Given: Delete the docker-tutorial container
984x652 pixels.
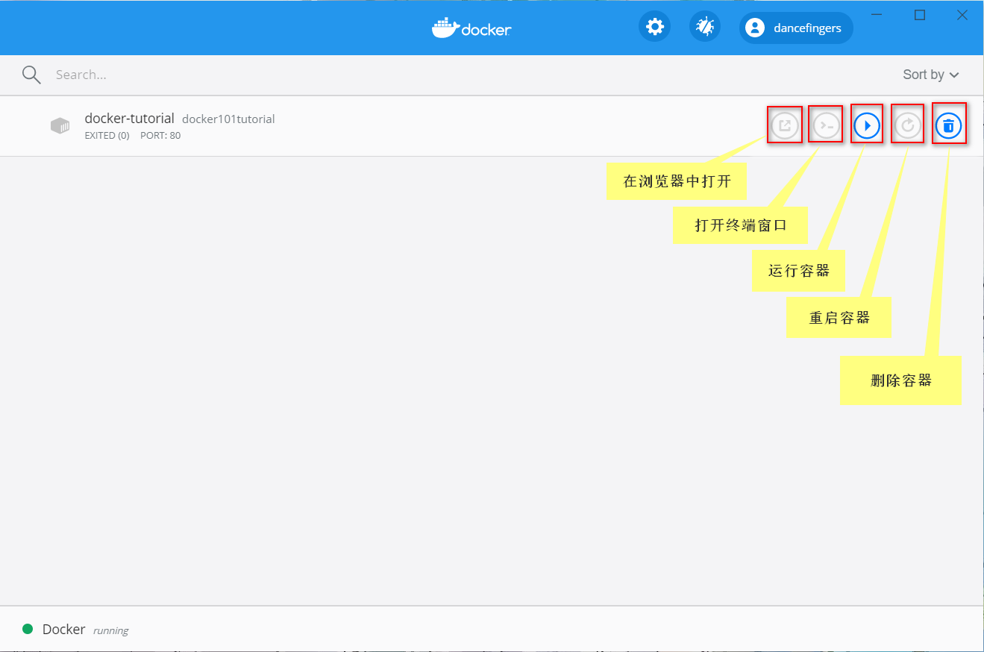Looking at the screenshot, I should click(x=948, y=125).
